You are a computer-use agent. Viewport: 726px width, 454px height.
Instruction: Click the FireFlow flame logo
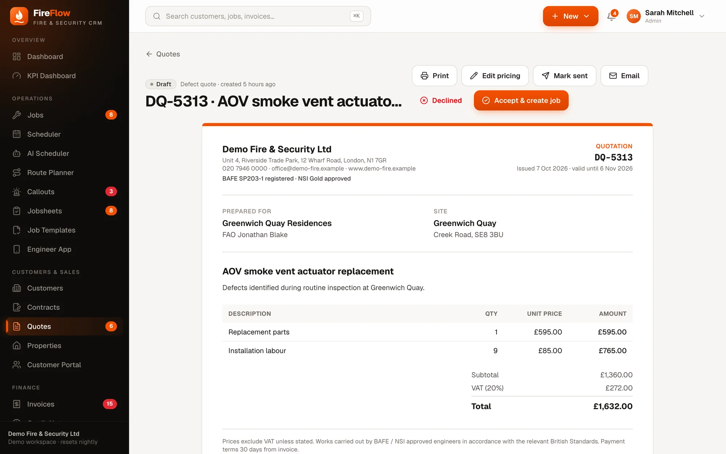coord(19,16)
